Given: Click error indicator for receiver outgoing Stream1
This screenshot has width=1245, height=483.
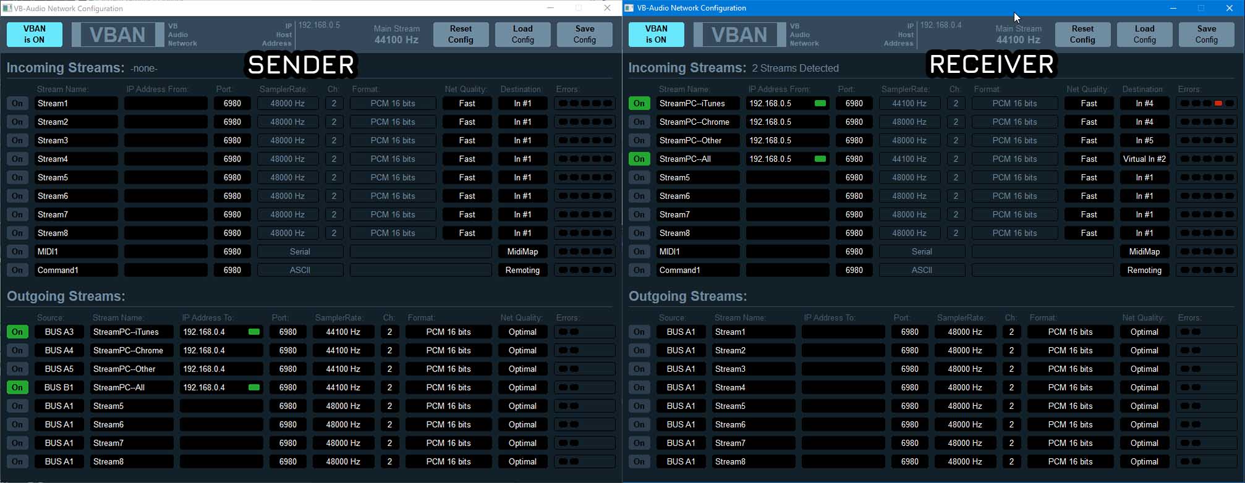Looking at the screenshot, I should click(x=1206, y=332).
